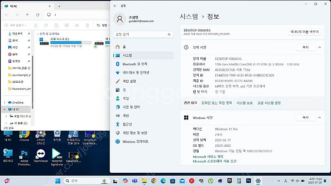Add a new File Explorer tab
This screenshot has height=186, width=331.
click(x=59, y=6)
